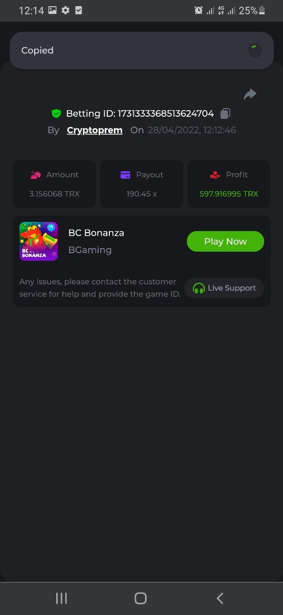Tap the green profit value 597.916995 TRX
Image resolution: width=283 pixels, height=615 pixels.
click(x=229, y=194)
